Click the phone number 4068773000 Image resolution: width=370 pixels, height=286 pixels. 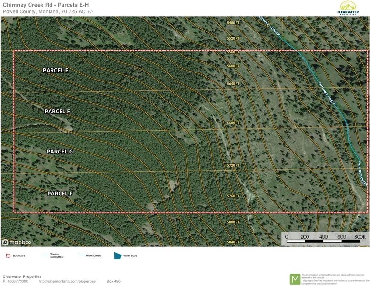18,281
